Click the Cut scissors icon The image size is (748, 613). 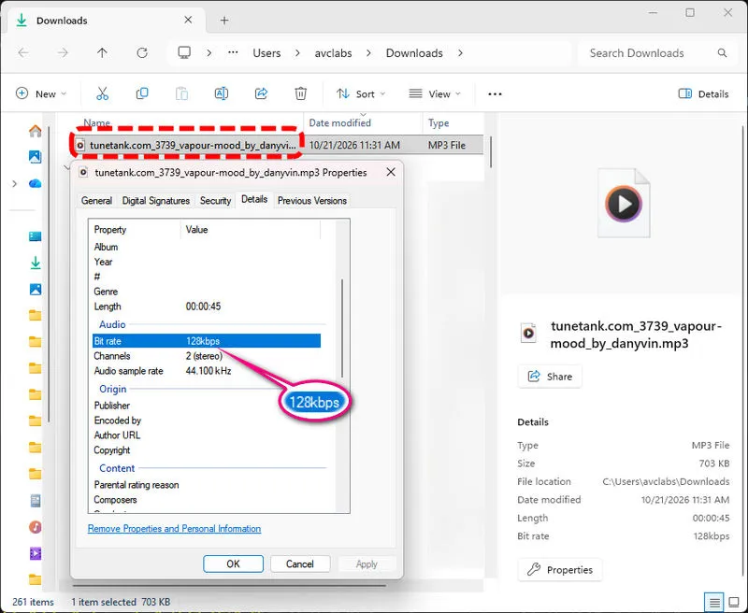tap(102, 93)
